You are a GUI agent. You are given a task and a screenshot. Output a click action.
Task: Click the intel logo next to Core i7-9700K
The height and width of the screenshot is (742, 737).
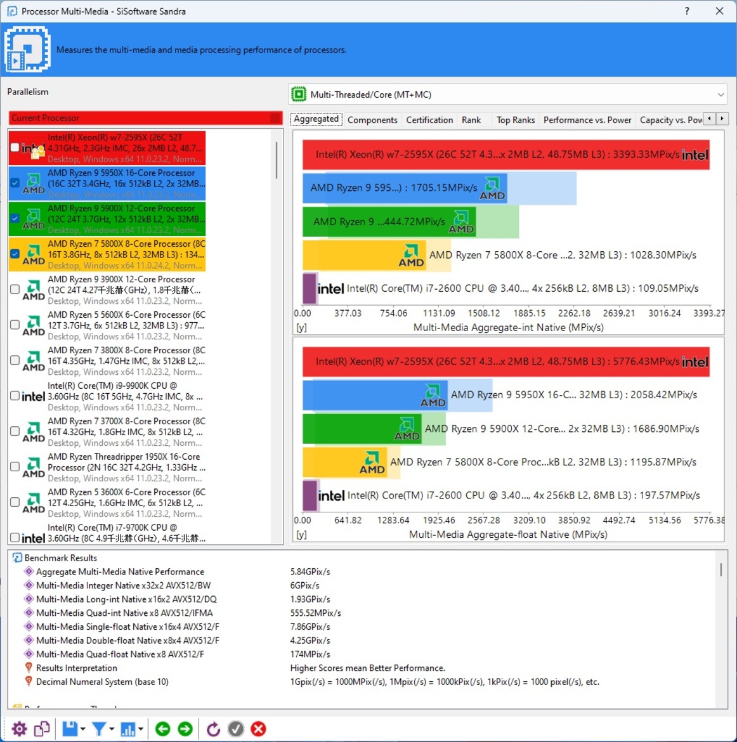(34, 538)
